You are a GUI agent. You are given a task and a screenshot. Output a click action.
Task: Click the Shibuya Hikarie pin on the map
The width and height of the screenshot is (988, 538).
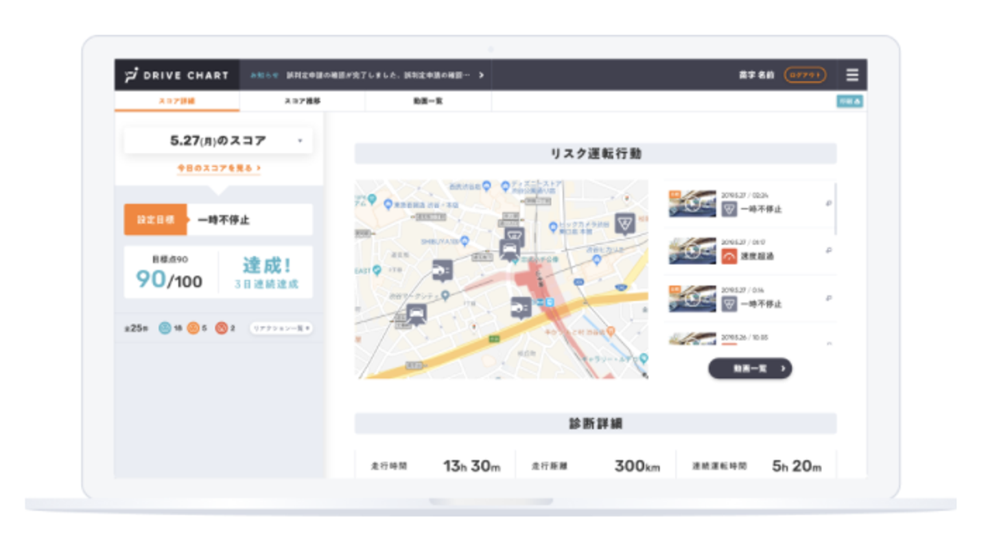click(x=596, y=259)
